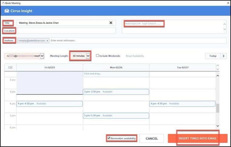Click the header down arrow beside Tue 02/27

218,69
